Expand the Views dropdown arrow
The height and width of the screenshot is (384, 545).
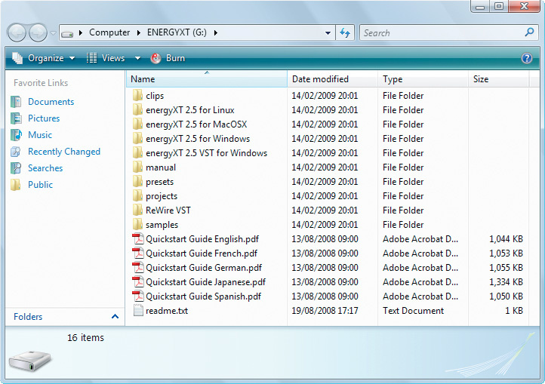[x=137, y=58]
